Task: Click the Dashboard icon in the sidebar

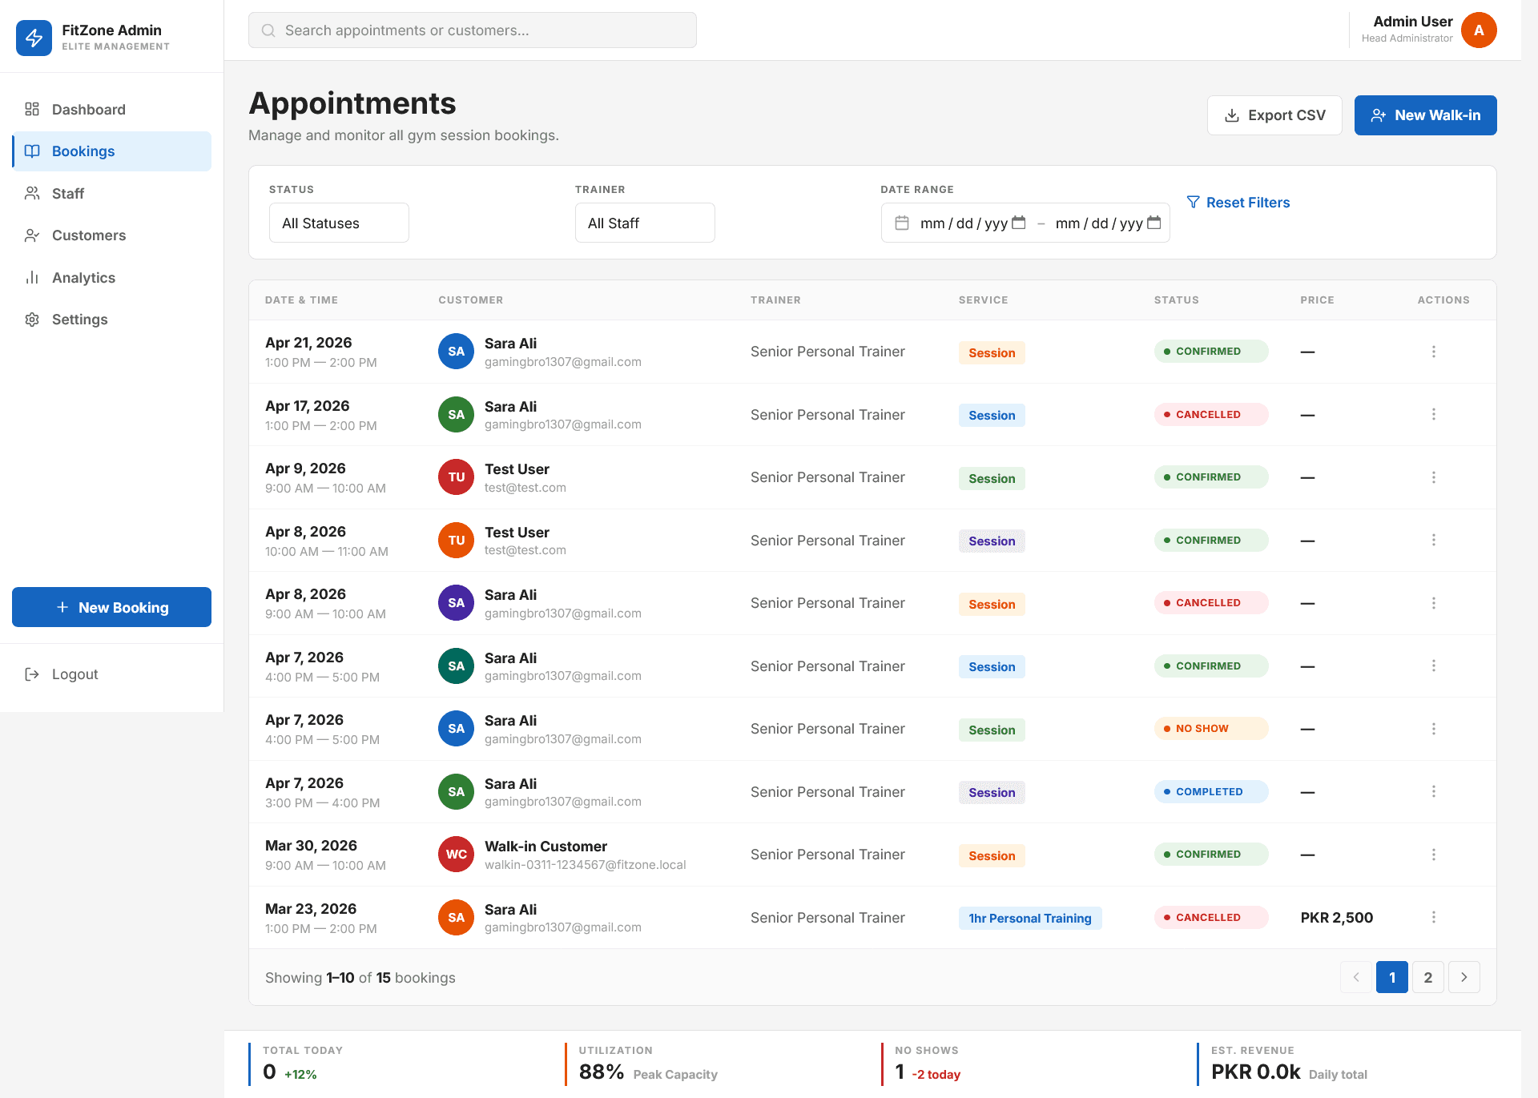Action: pyautogui.click(x=32, y=109)
